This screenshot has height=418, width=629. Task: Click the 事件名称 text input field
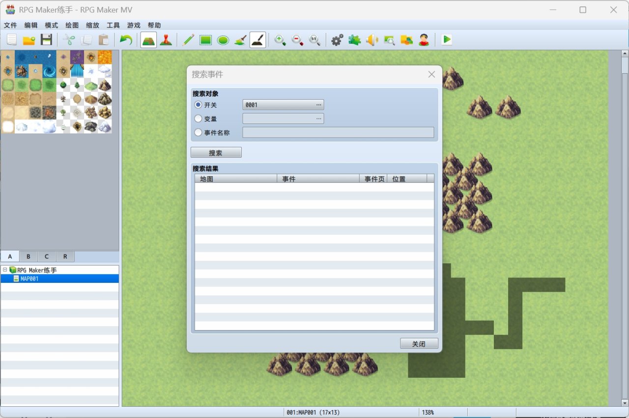[x=339, y=132]
